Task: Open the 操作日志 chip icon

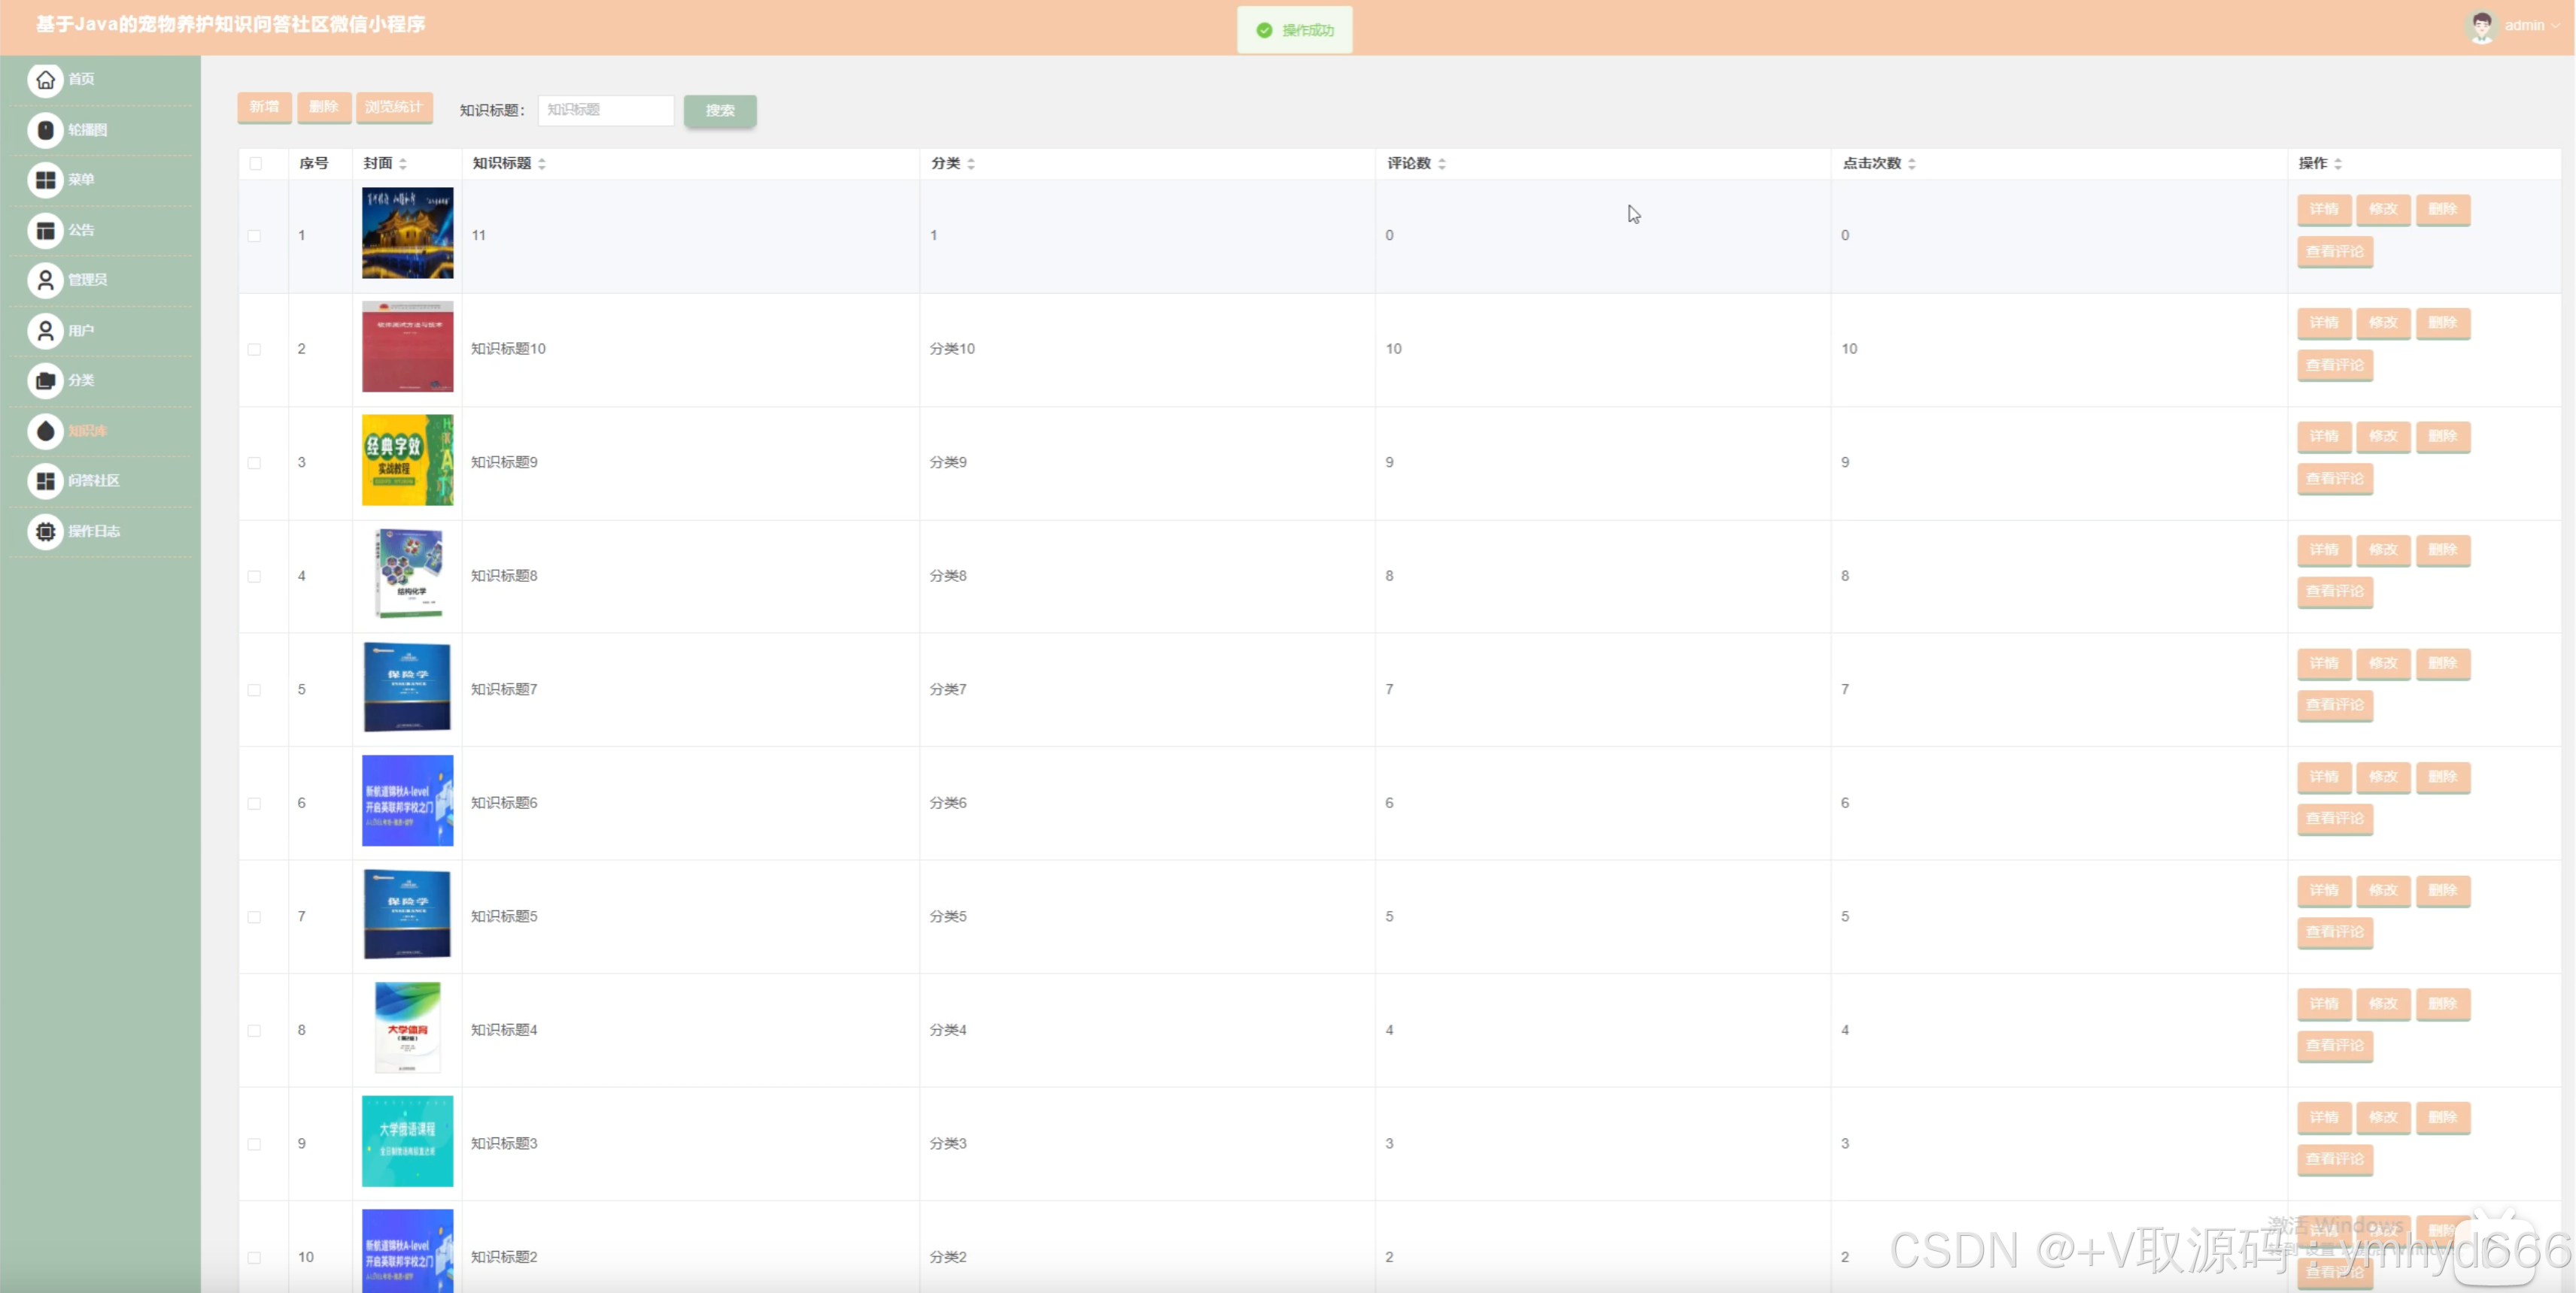Action: pyautogui.click(x=45, y=531)
